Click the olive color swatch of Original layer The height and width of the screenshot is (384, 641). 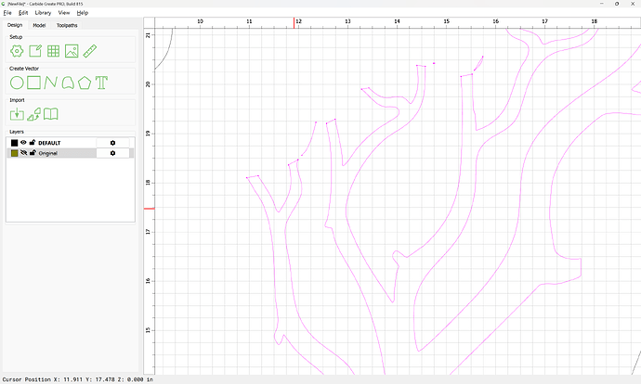pyautogui.click(x=14, y=153)
